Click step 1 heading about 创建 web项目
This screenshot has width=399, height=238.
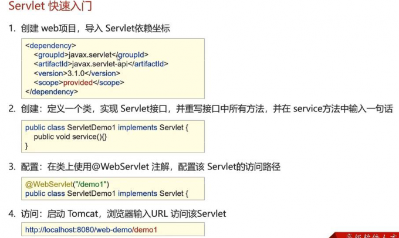pos(89,28)
